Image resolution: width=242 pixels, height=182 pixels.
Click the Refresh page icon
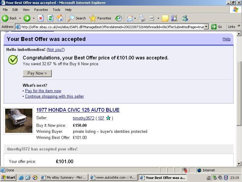pyautogui.click(x=50, y=18)
